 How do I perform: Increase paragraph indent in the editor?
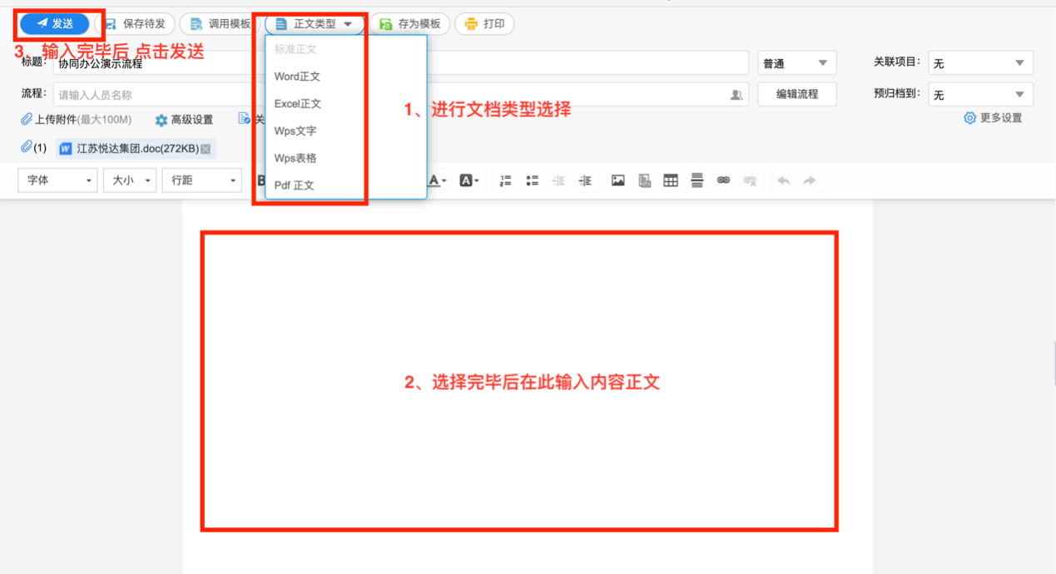[x=584, y=181]
